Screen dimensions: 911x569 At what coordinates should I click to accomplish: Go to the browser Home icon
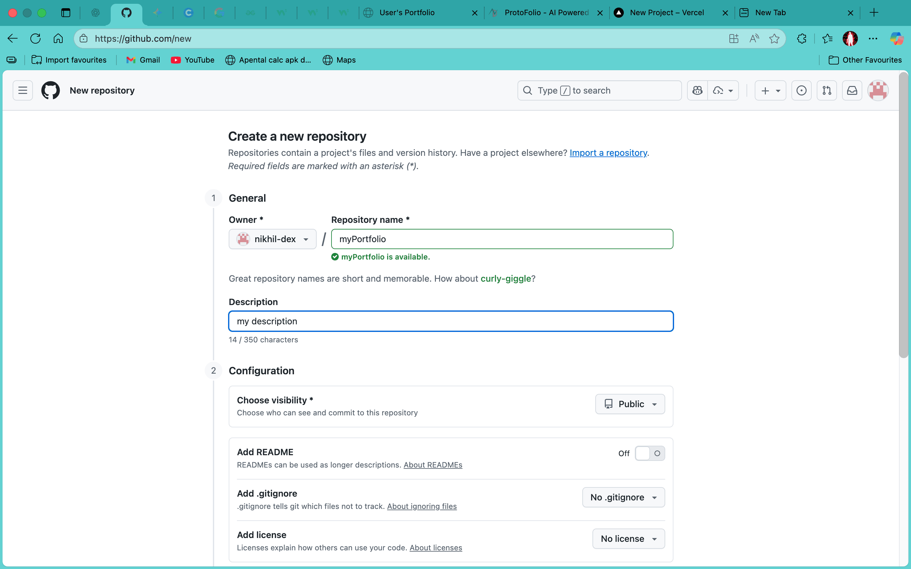(x=58, y=38)
